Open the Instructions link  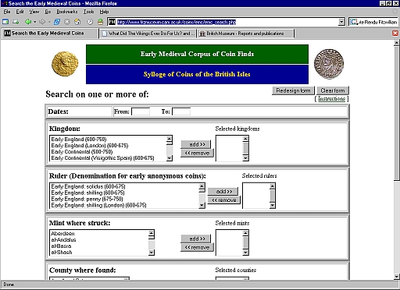click(331, 99)
